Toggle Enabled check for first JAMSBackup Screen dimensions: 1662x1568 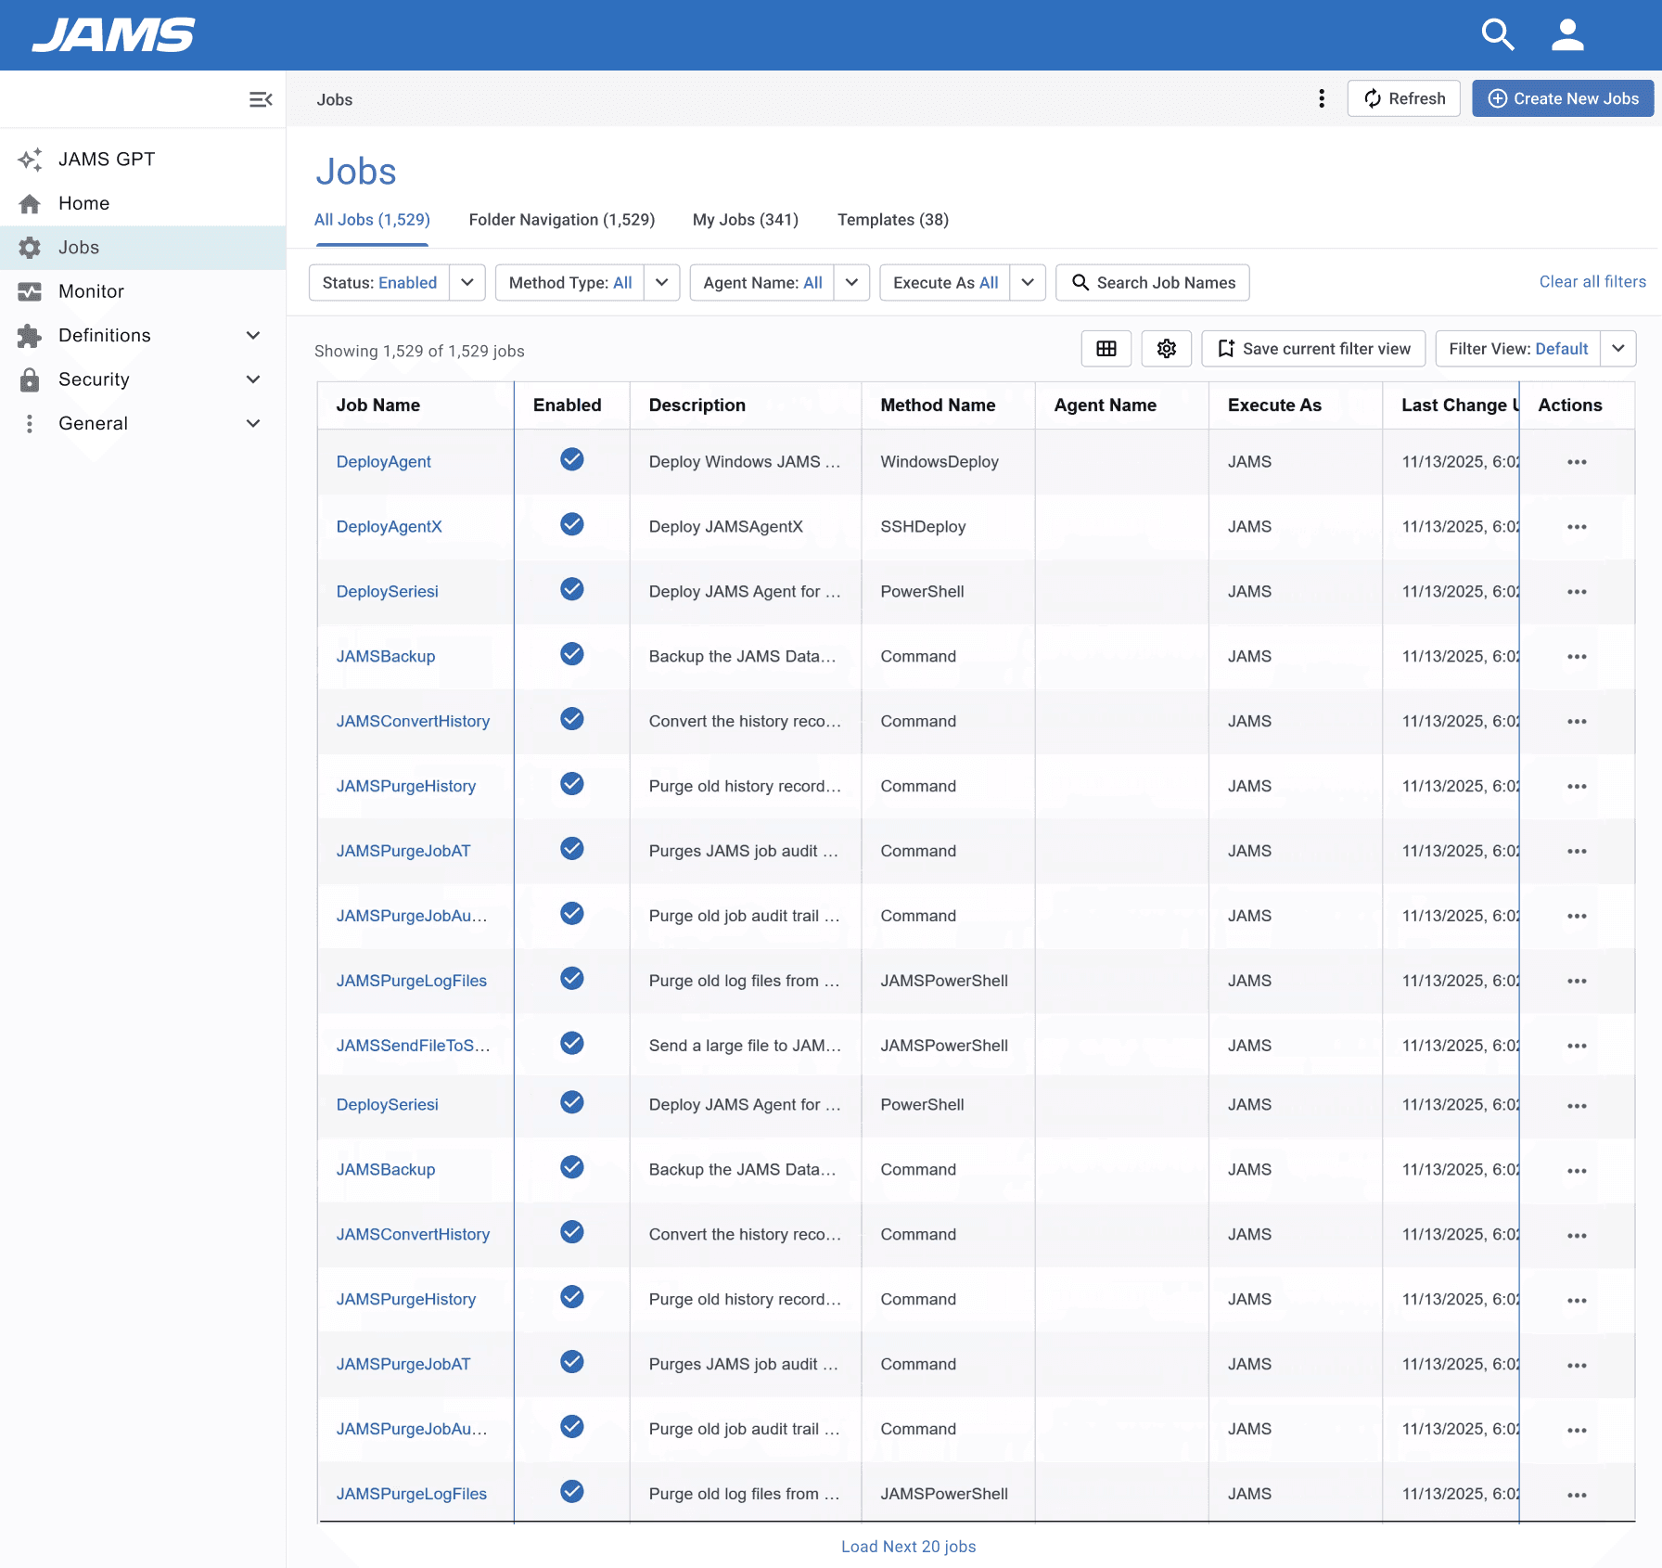(572, 654)
